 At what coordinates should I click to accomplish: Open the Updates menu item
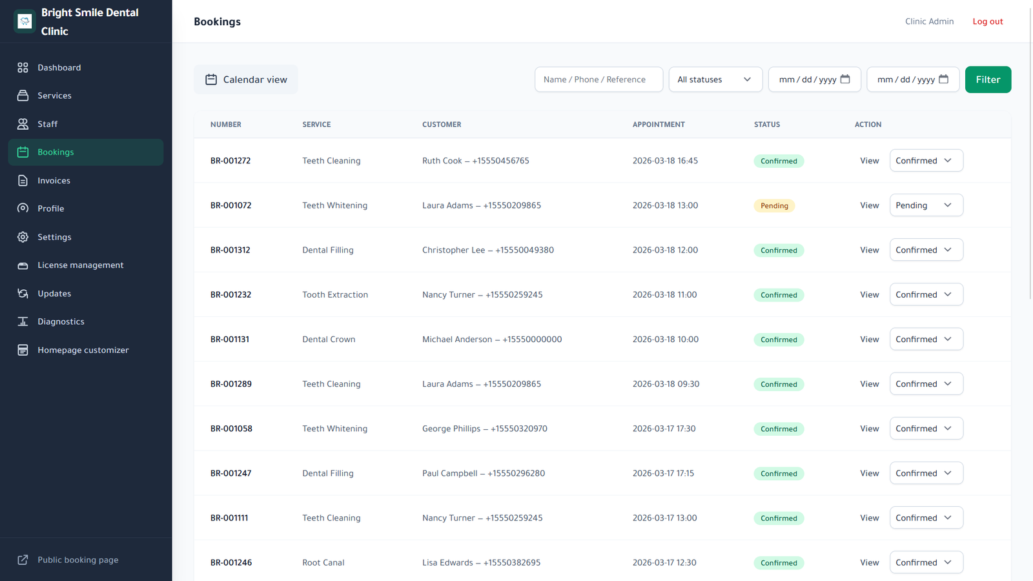tap(86, 294)
